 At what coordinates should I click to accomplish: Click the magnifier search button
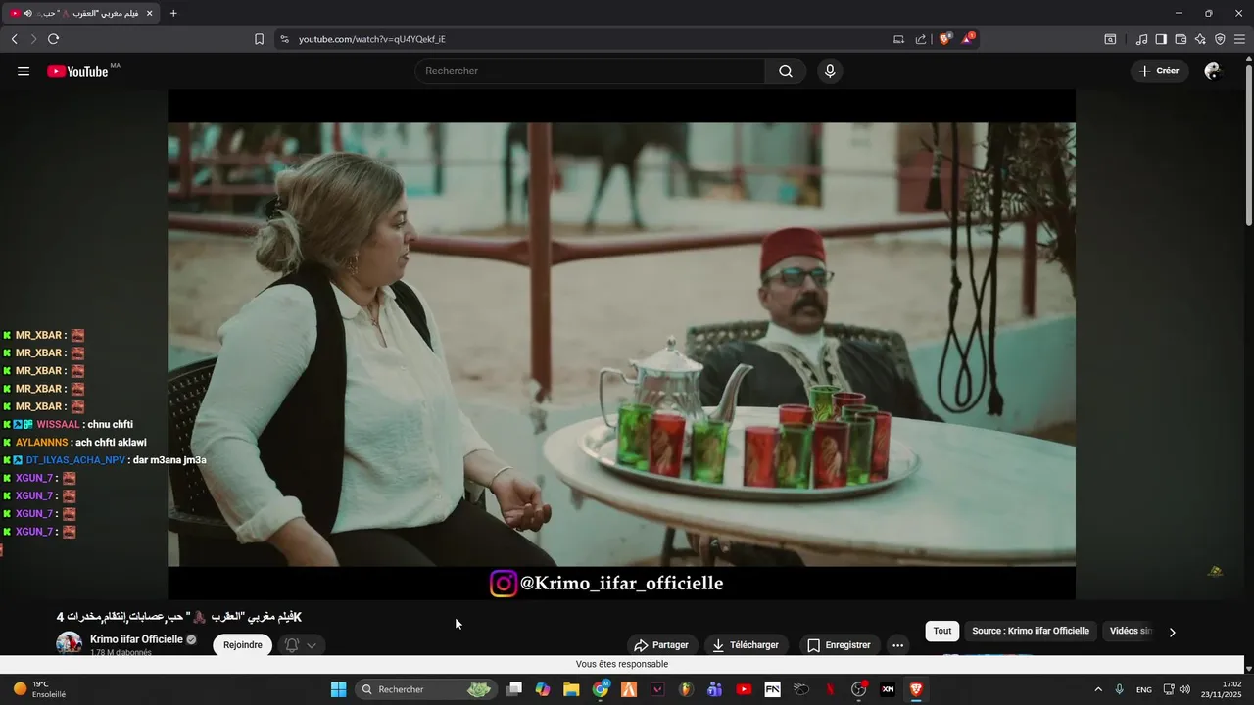[786, 71]
